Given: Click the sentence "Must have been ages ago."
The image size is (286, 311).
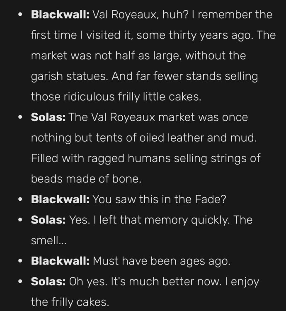Looking at the screenshot, I should (161, 261).
